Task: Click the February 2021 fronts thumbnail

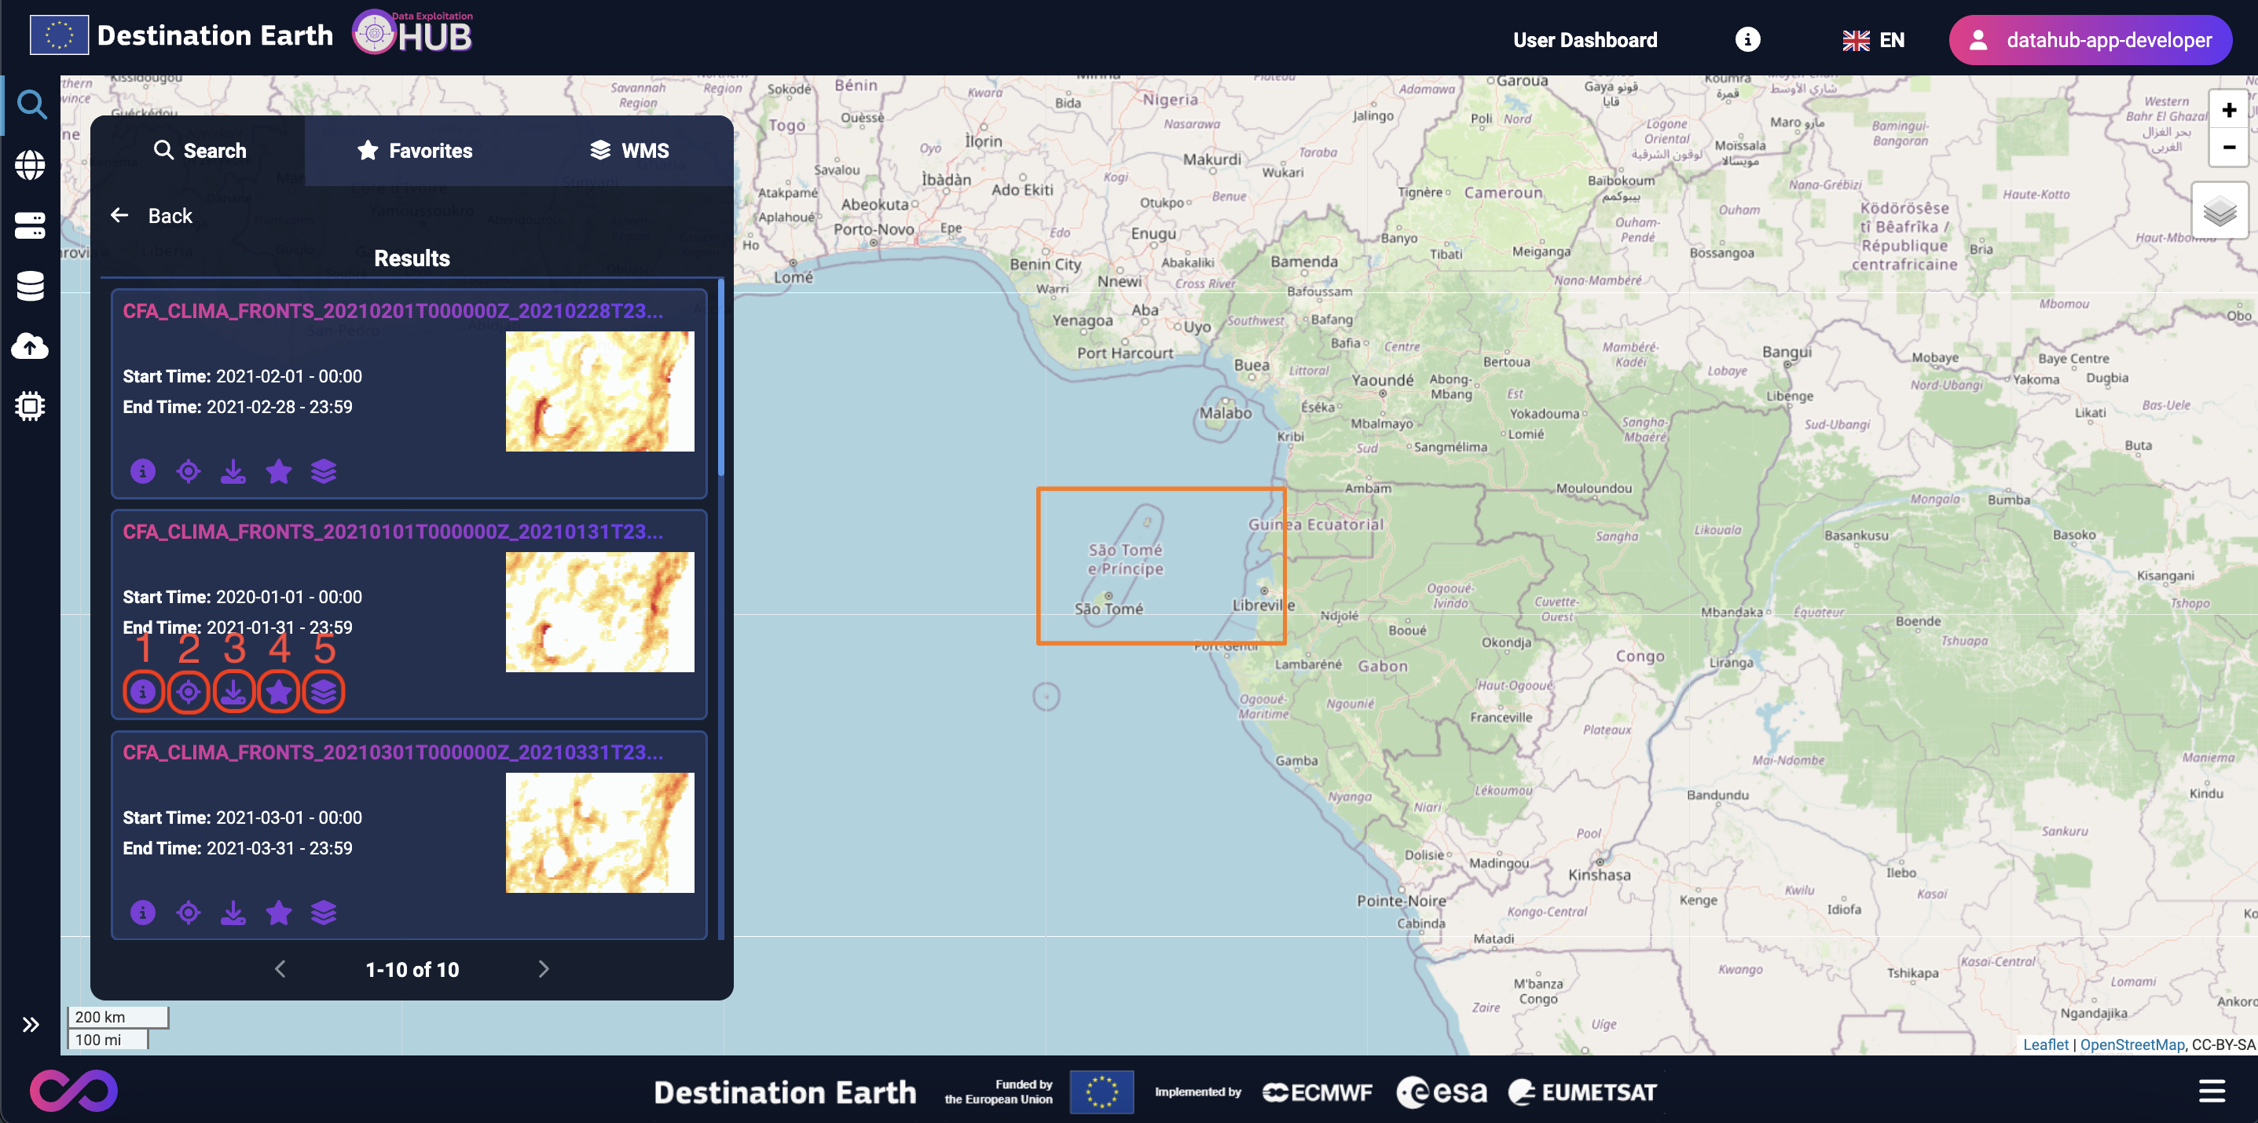Action: pos(599,392)
